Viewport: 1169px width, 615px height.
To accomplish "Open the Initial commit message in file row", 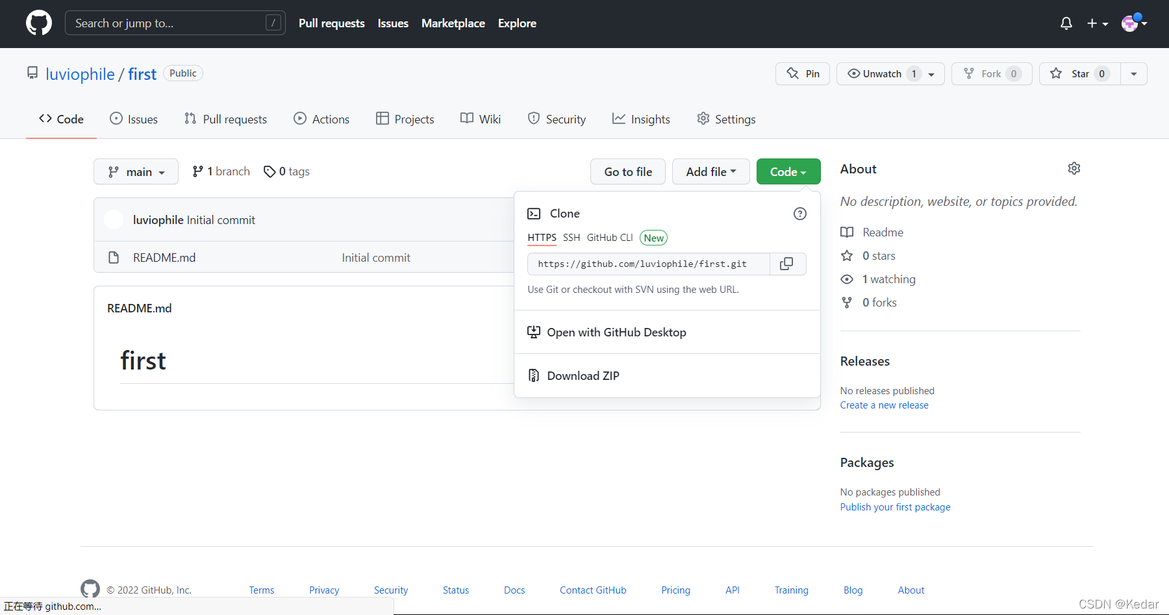I will pos(376,258).
